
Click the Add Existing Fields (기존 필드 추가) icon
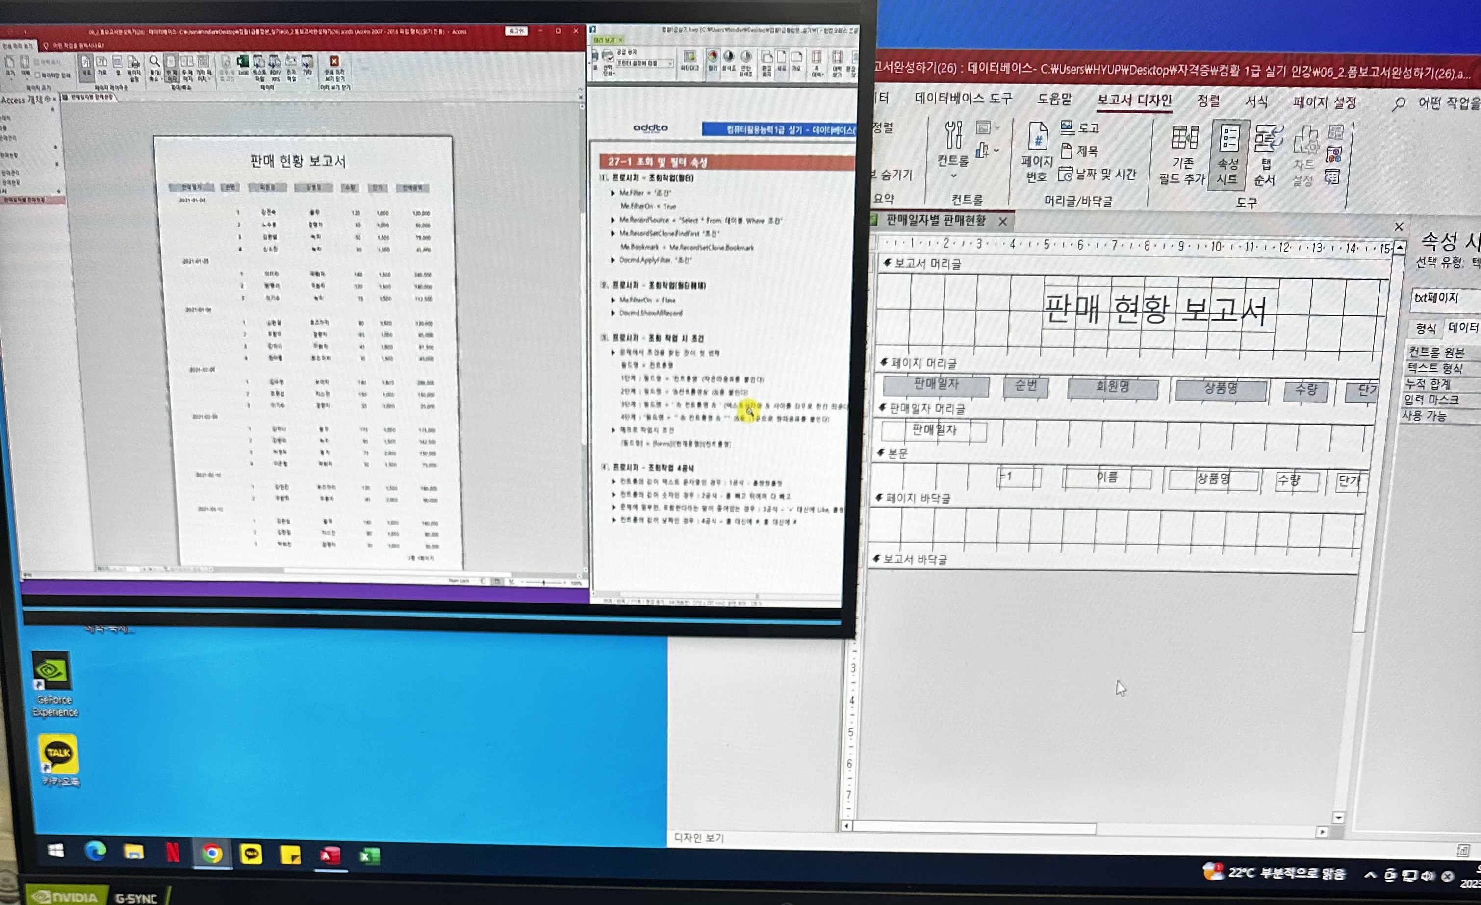click(1183, 154)
